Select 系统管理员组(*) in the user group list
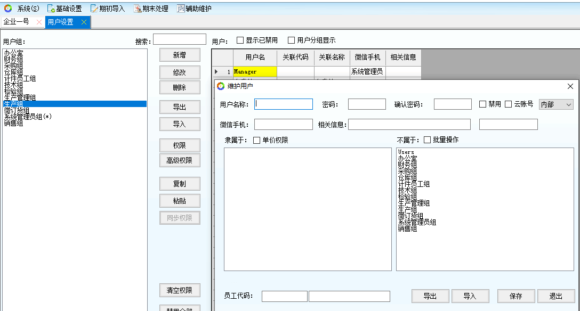580x311 pixels. point(28,117)
